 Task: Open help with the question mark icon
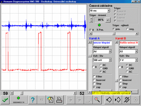(x=33, y=100)
